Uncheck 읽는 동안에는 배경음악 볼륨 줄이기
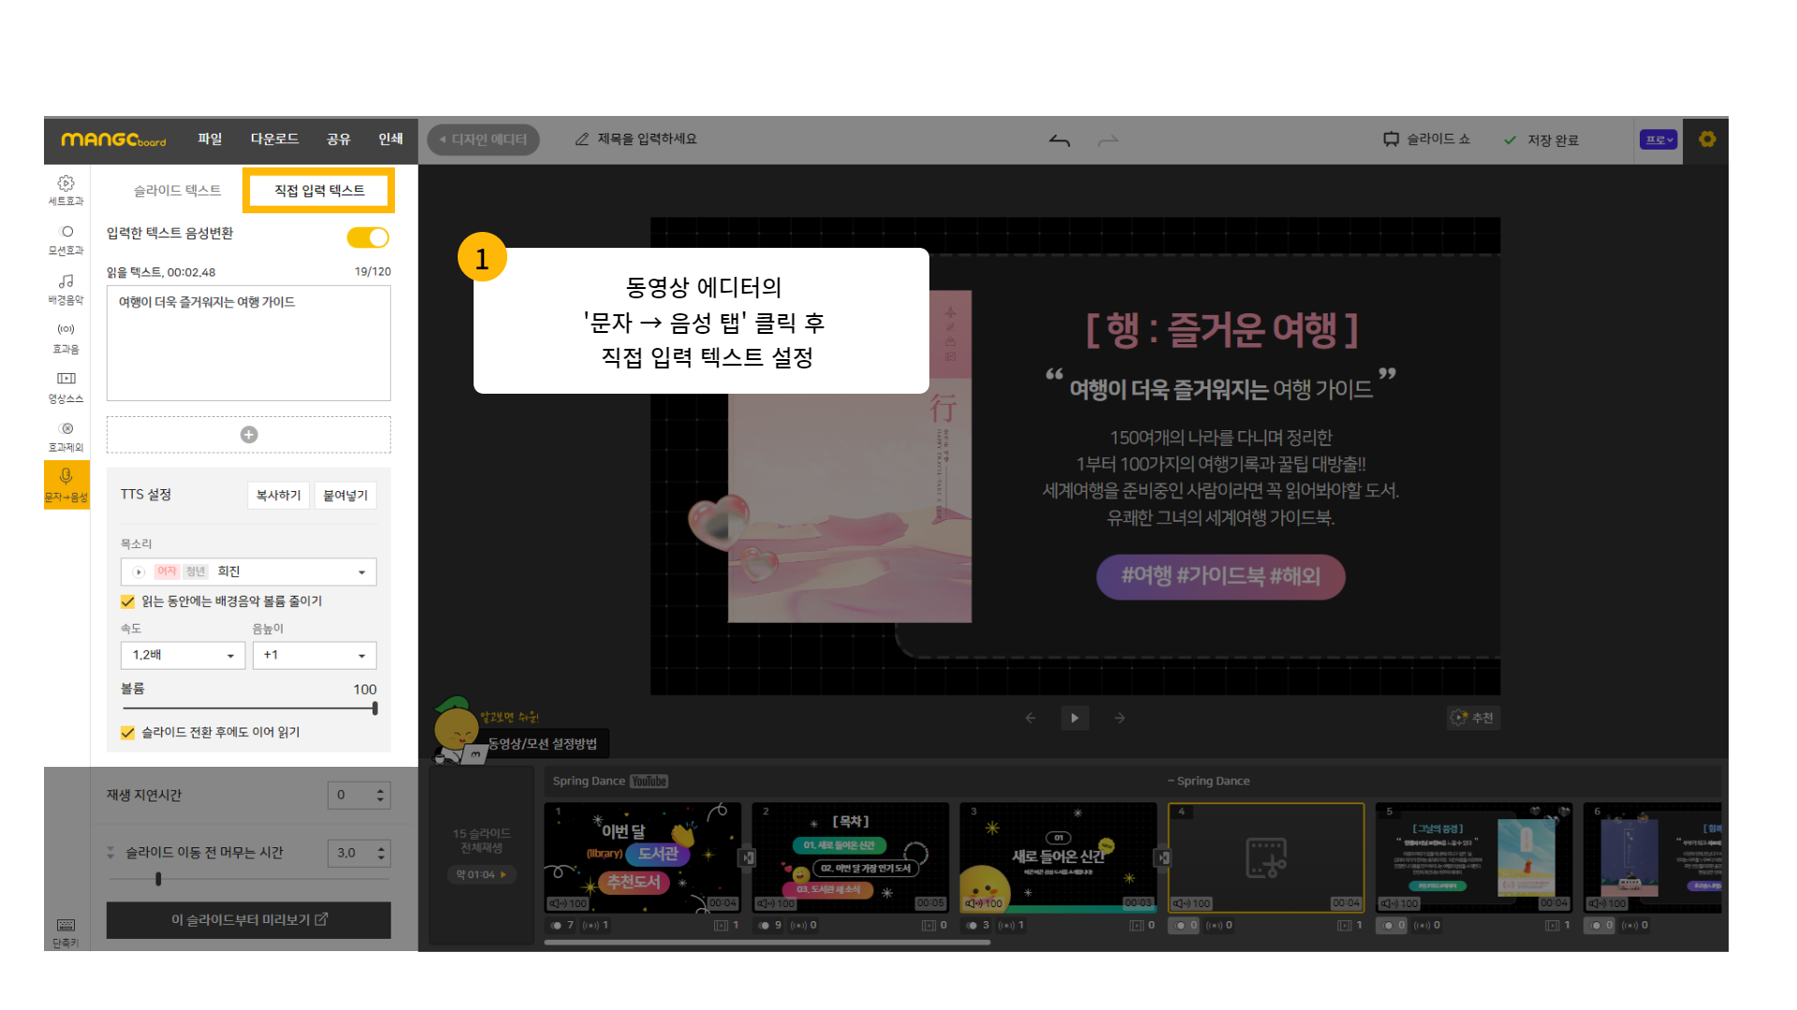The width and height of the screenshot is (1797, 1010). pos(128,601)
